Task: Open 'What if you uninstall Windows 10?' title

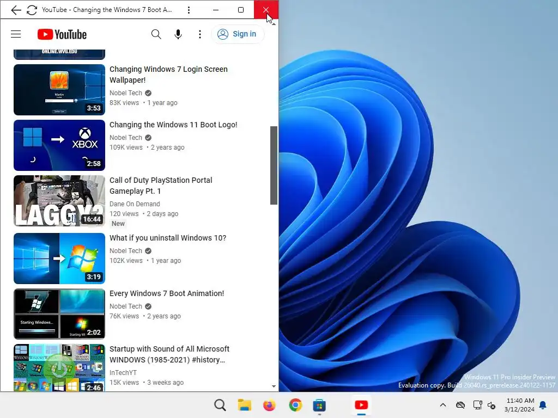Action: (168, 238)
